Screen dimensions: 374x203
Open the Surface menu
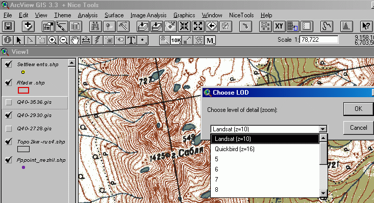coord(114,15)
